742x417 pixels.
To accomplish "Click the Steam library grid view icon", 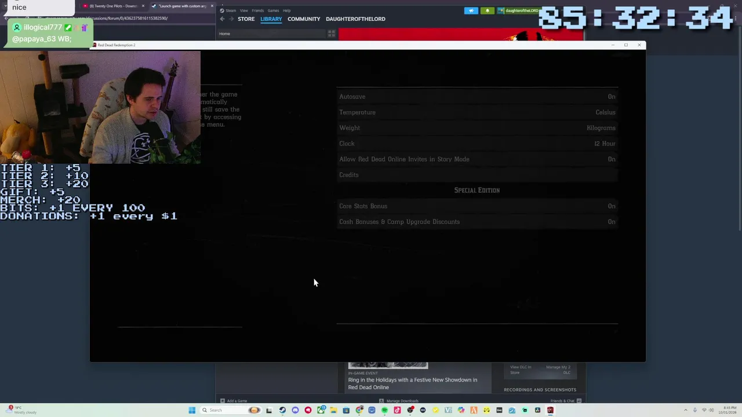I will (x=332, y=34).
